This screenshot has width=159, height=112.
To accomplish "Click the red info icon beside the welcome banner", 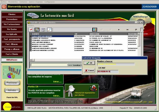I will (4, 7).
